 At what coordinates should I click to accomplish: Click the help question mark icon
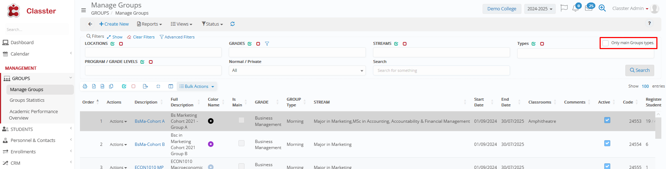point(649,23)
